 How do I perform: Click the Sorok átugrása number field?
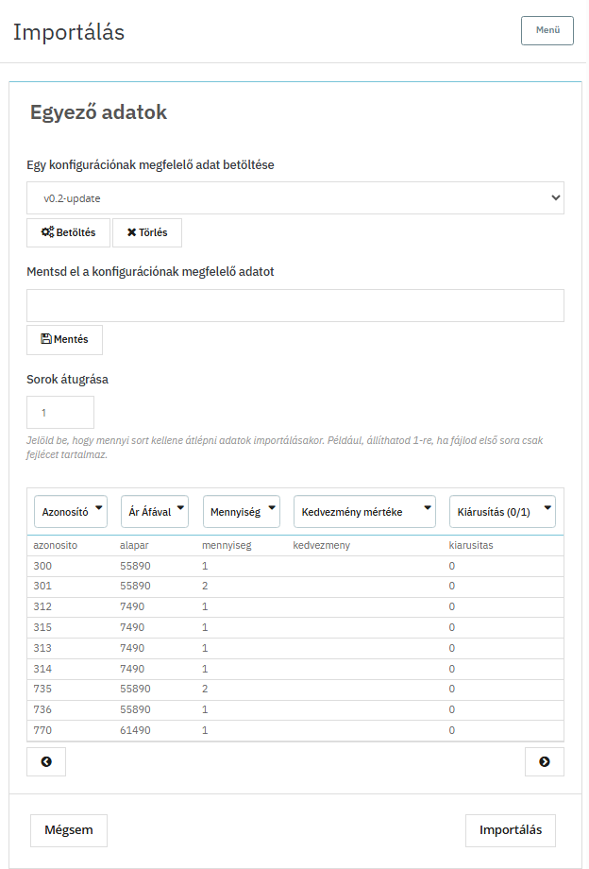[60, 413]
